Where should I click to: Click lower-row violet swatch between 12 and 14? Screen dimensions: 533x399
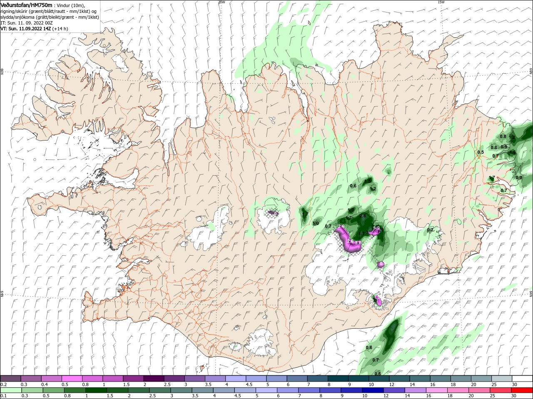394,390
